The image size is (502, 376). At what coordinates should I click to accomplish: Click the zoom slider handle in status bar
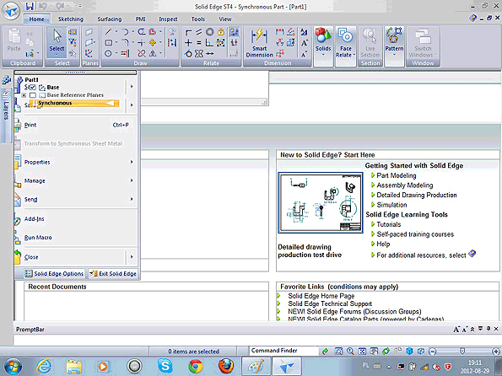click(x=462, y=352)
